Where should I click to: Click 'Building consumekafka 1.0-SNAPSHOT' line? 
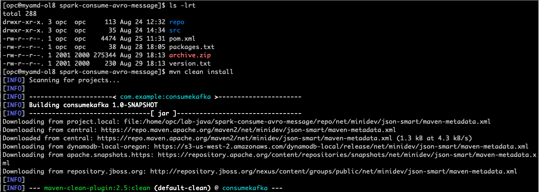pos(93,105)
